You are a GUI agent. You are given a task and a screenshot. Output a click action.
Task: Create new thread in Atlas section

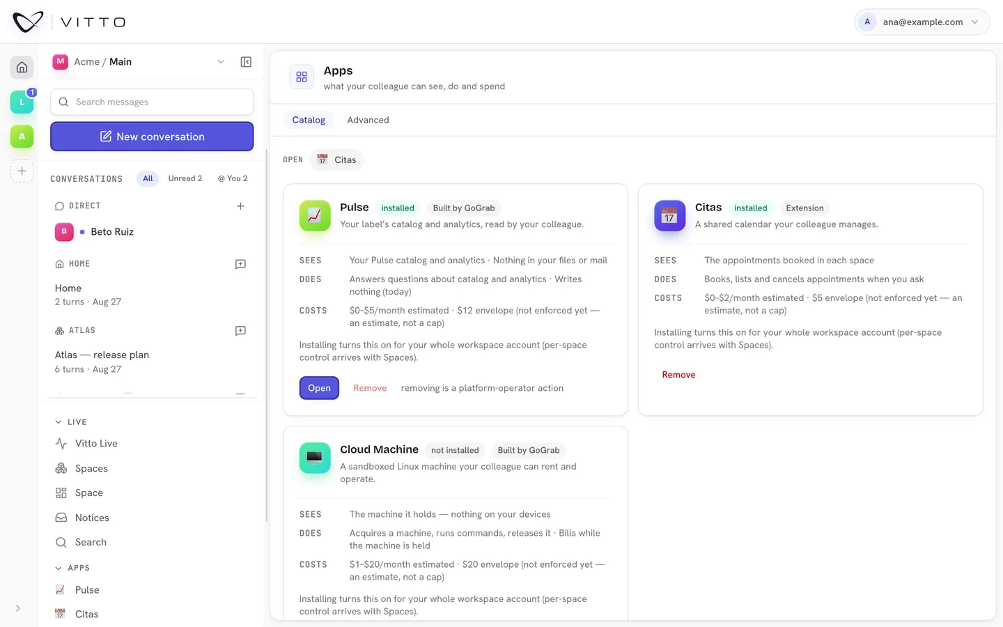[x=240, y=331]
